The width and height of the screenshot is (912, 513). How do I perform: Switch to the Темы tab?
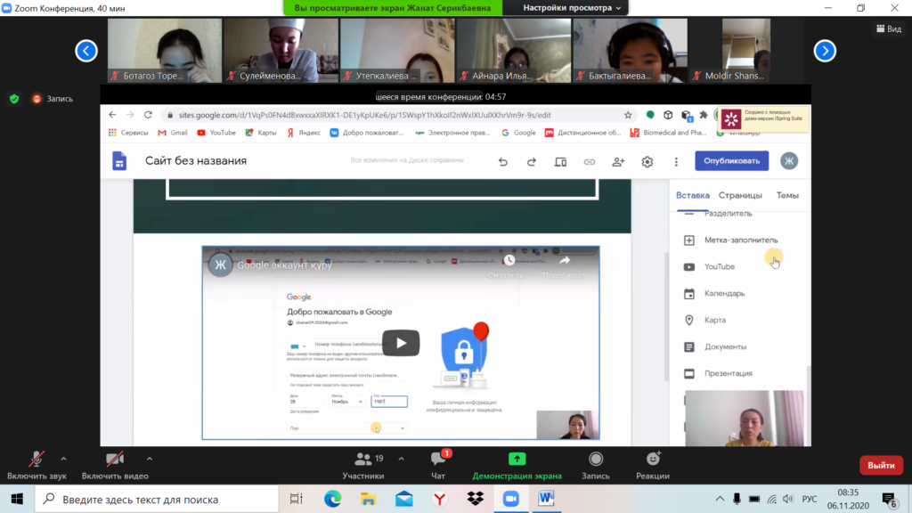point(787,195)
